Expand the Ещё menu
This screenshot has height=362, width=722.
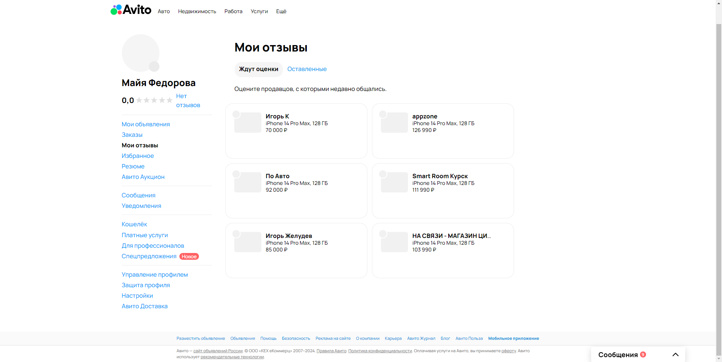281,11
